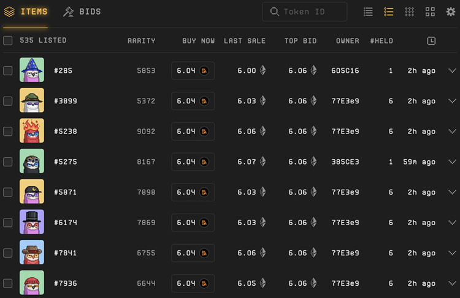Switch to compact list view icon
The width and height of the screenshot is (460, 298).
click(368, 12)
